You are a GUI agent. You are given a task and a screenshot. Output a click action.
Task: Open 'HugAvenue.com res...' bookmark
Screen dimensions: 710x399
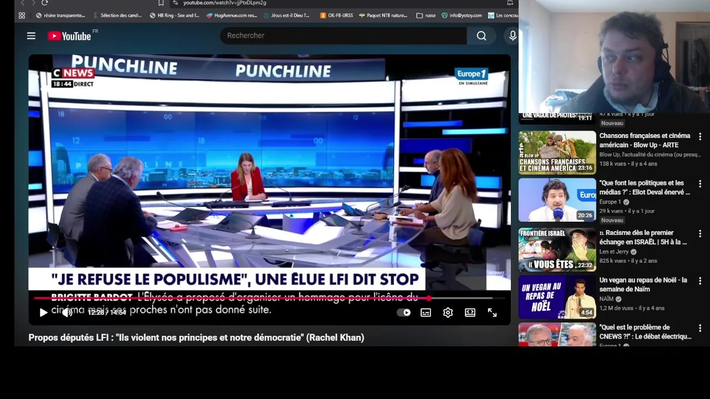tap(231, 16)
